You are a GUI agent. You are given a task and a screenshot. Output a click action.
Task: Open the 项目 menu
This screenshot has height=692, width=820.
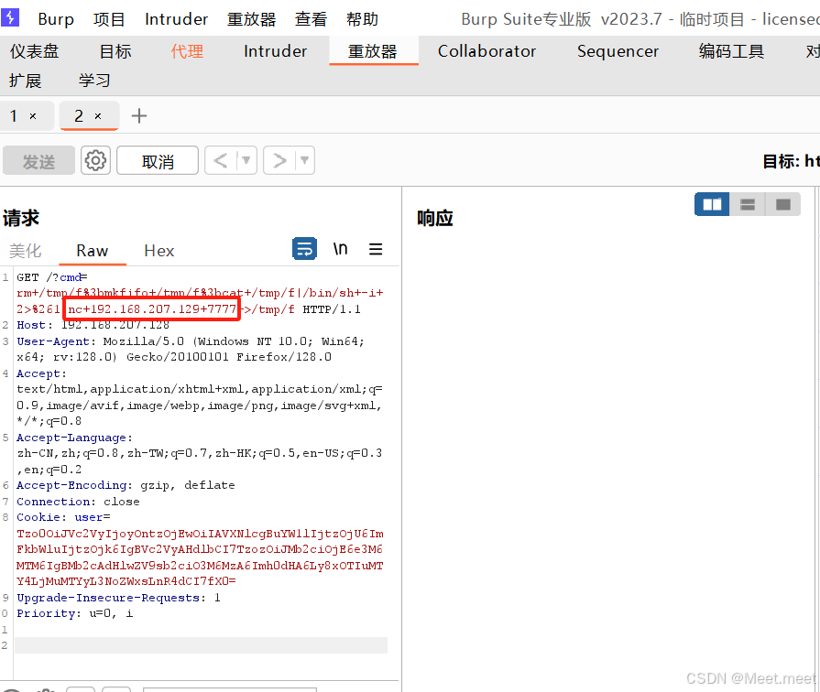109,19
